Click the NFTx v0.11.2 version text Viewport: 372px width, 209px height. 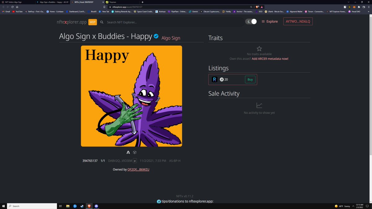(x=185, y=196)
